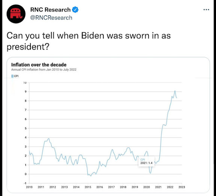Screen dimensions: 216x196
Task: Open the RNC Research elephant avatar
Action: pos(16,14)
